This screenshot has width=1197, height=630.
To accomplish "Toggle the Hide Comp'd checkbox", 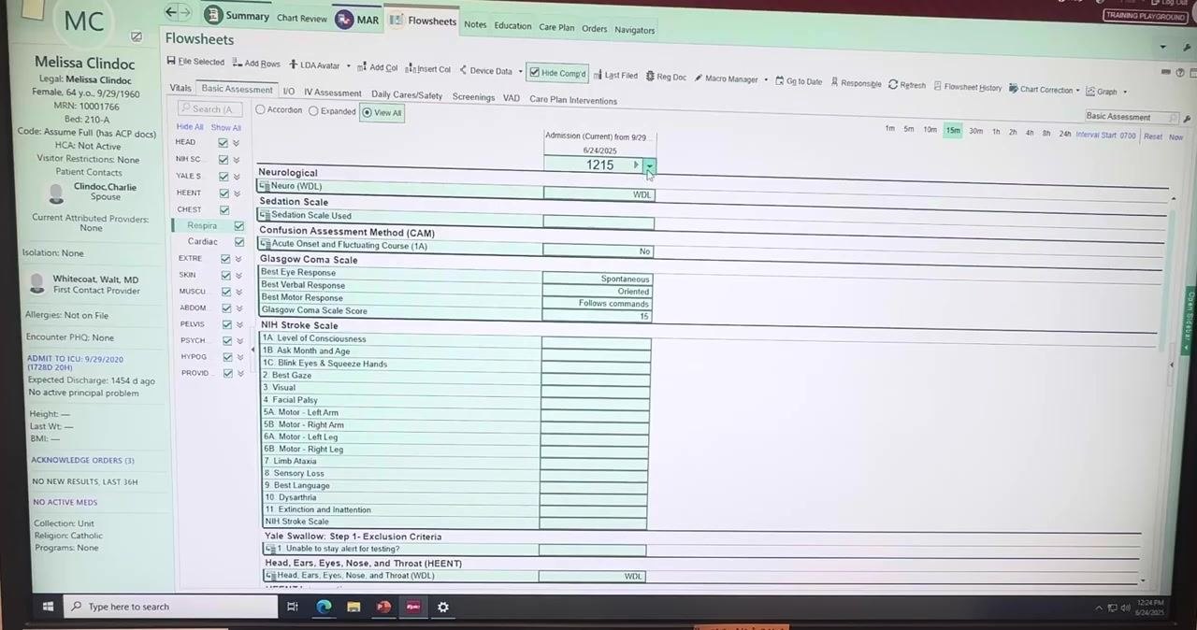I will (534, 72).
